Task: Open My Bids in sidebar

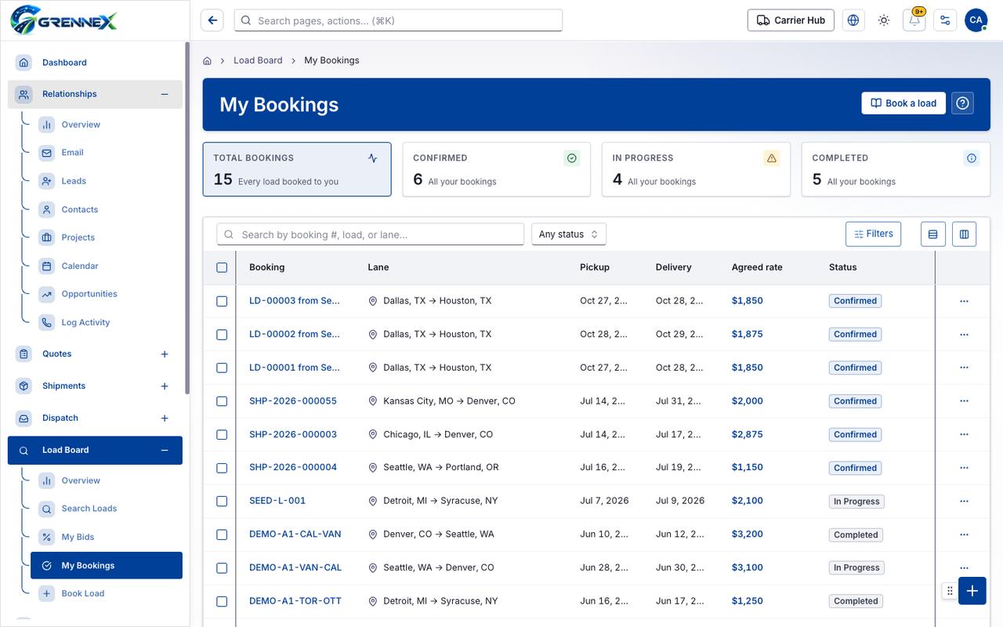Action: pos(107,537)
